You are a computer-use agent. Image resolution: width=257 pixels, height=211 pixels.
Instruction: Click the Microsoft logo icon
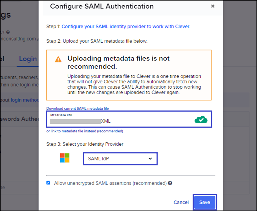tap(65, 158)
